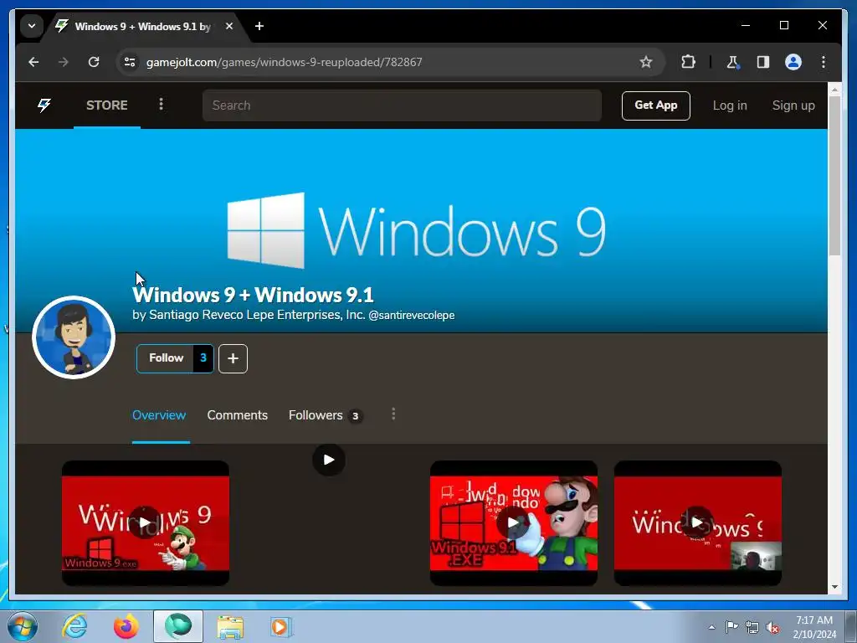Click the plus button next to Follow

pos(233,358)
